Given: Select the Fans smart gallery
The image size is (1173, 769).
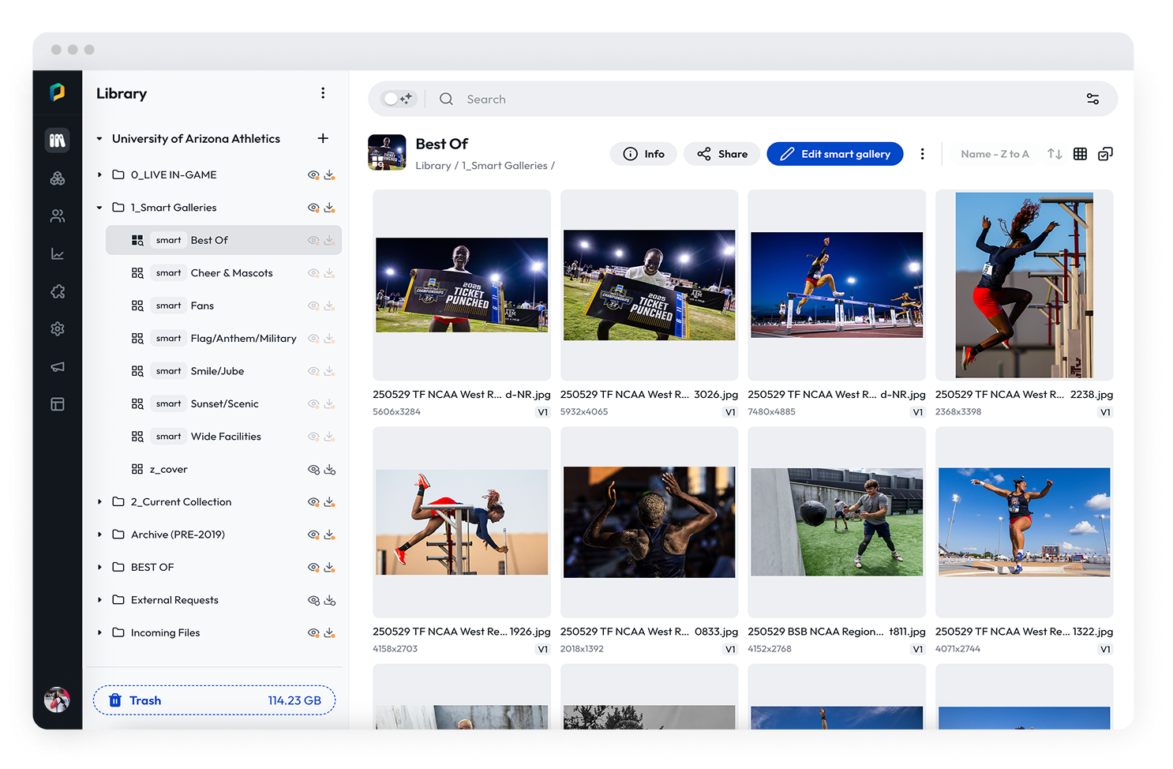Looking at the screenshot, I should [223, 306].
